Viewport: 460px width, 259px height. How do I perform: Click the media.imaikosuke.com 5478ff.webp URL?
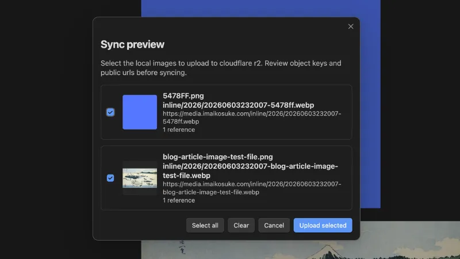tap(252, 117)
